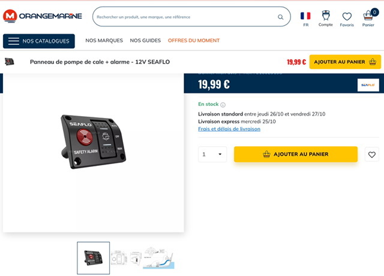Expand the Nos Catalogues hamburger menu

pos(38,41)
